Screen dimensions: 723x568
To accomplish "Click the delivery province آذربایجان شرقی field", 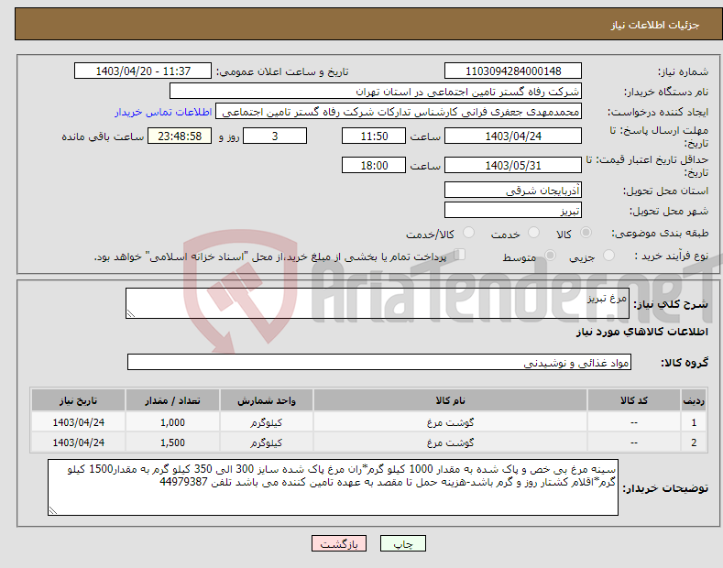I will [x=513, y=190].
